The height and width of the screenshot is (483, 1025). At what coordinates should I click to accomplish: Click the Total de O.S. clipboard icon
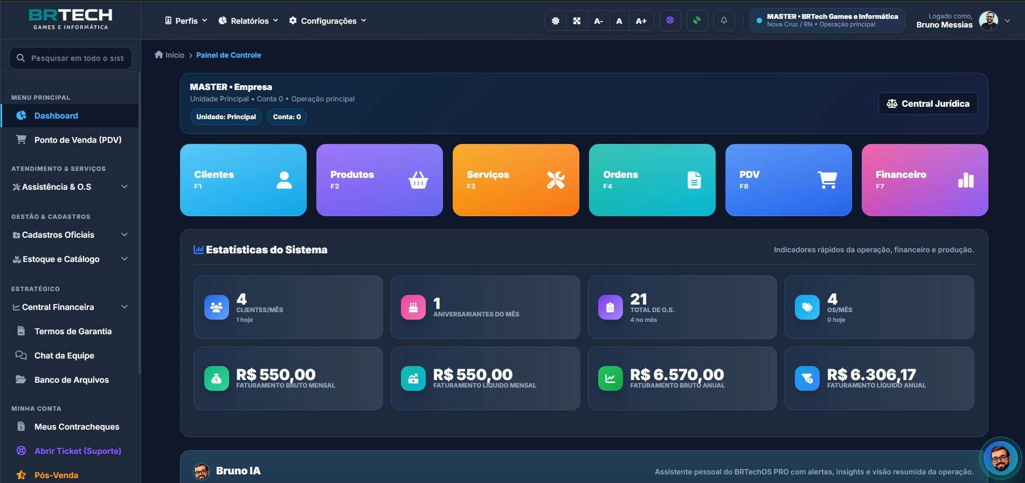610,307
